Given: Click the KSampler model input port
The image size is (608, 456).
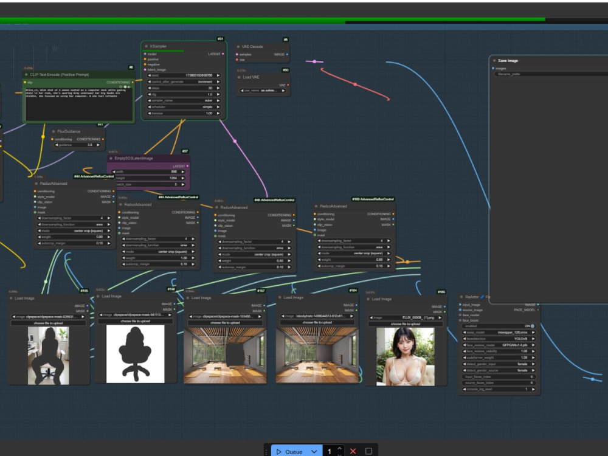Looking at the screenshot, I should [145, 54].
